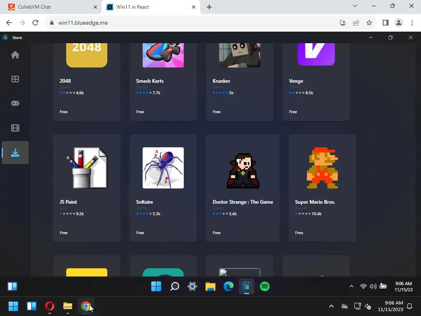Open the Store apps grid section

pos(15,79)
